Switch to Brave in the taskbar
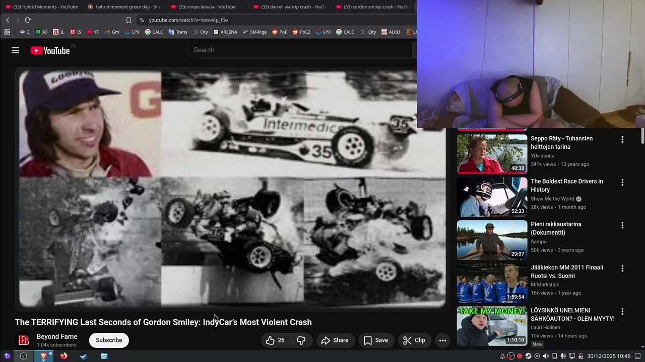645x362 pixels. pyautogui.click(x=43, y=356)
